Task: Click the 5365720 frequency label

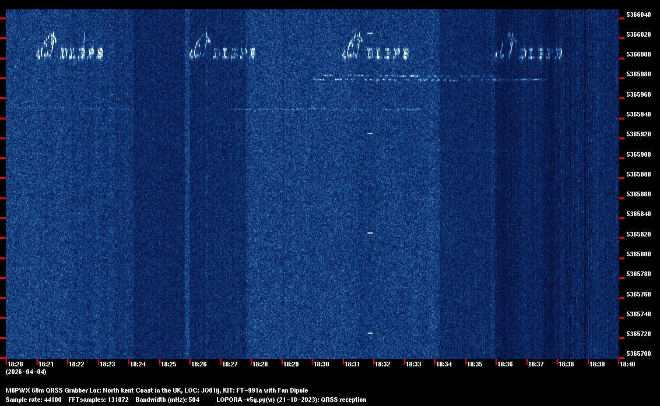Action: [638, 334]
